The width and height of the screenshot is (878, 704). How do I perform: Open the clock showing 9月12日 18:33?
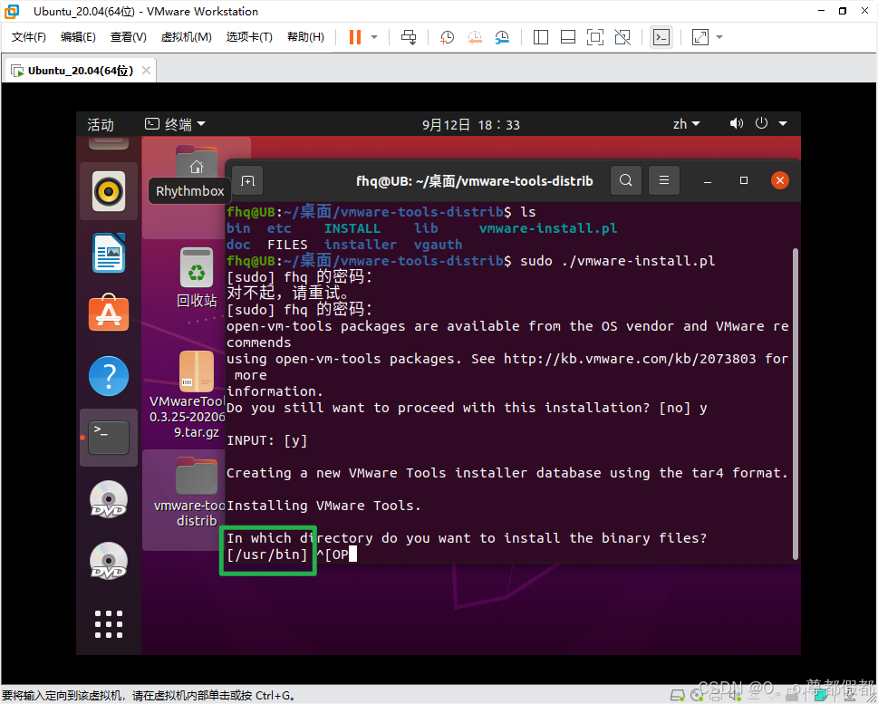(471, 125)
